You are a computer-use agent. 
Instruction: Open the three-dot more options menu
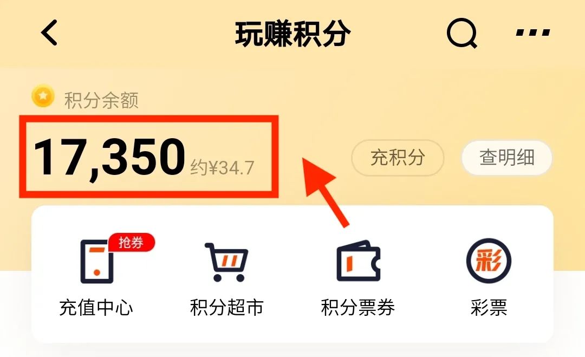pyautogui.click(x=533, y=33)
